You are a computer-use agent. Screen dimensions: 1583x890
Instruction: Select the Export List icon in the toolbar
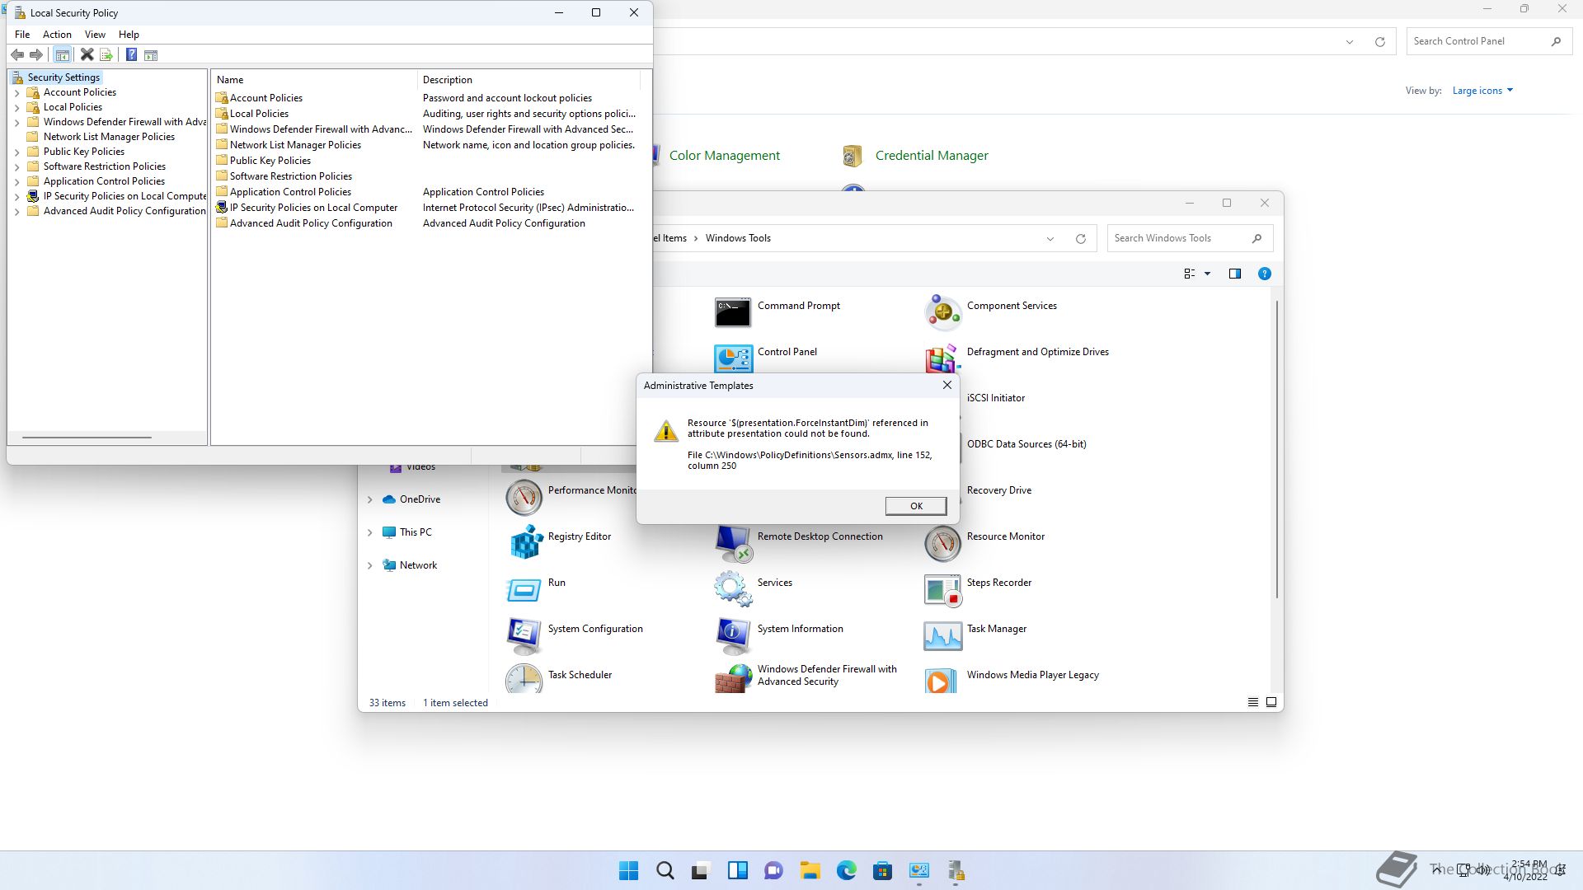click(x=106, y=54)
